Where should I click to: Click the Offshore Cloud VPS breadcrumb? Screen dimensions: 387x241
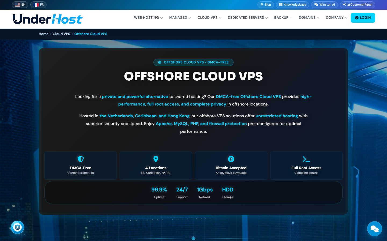tap(91, 34)
